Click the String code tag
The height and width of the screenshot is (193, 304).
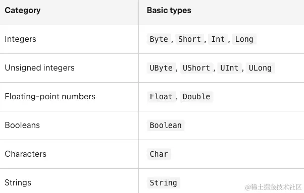point(164,183)
